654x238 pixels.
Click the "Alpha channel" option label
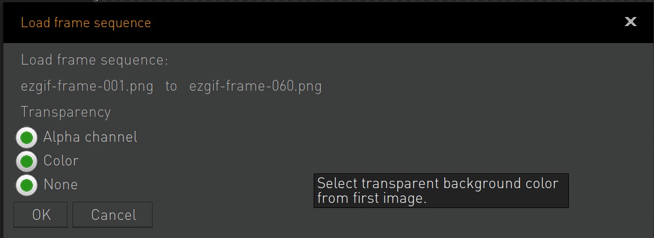point(90,137)
